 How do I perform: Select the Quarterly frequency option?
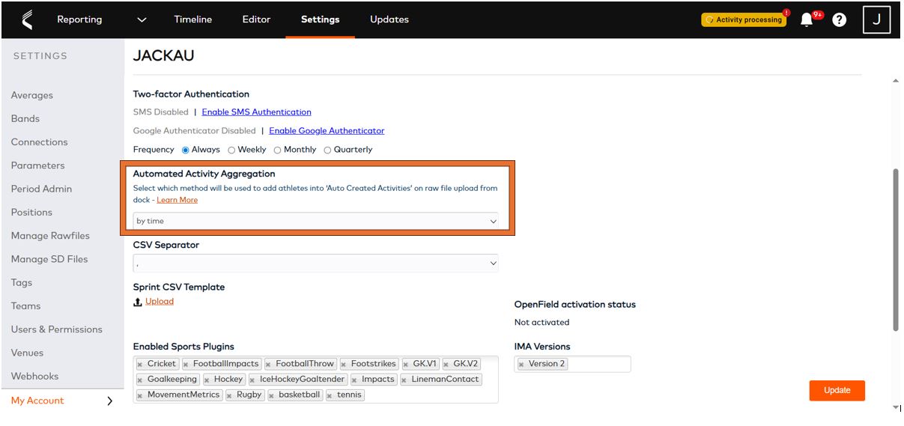(x=327, y=150)
